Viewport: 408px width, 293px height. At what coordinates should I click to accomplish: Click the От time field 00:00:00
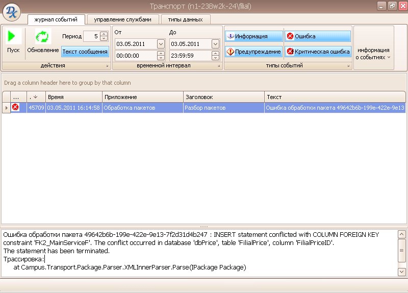136,56
